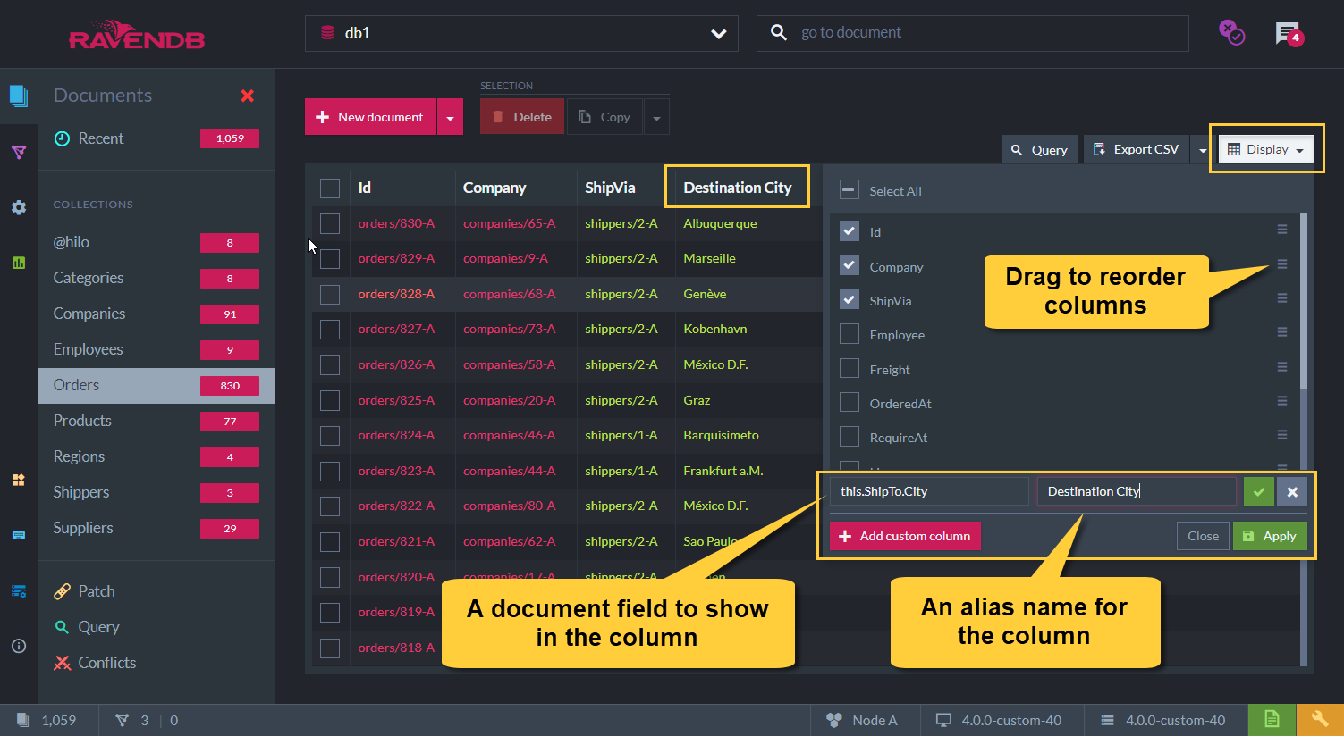Click the footer document count 1,059
This screenshot has width=1344, height=736.
pos(46,720)
